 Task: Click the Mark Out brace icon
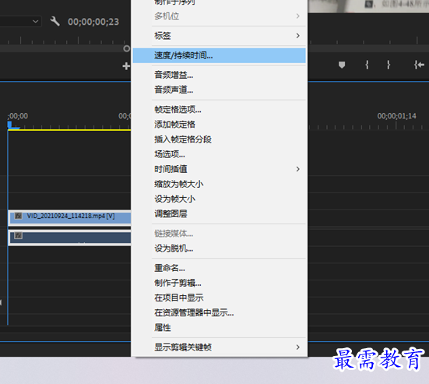pos(389,65)
